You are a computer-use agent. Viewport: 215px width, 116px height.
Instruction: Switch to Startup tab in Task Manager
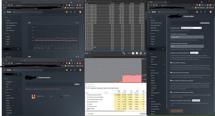(x=105, y=88)
